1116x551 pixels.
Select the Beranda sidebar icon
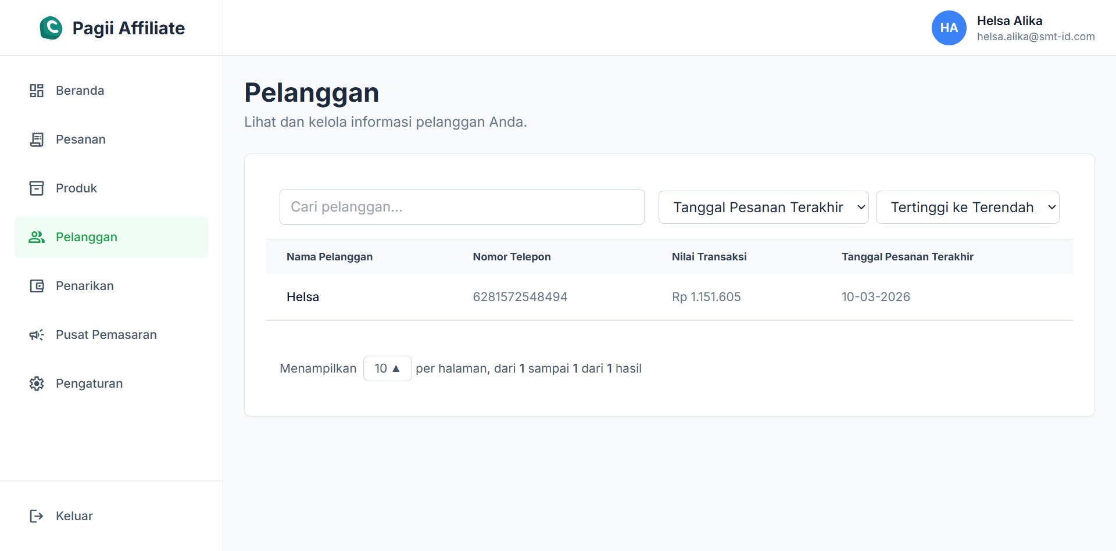[x=37, y=90]
